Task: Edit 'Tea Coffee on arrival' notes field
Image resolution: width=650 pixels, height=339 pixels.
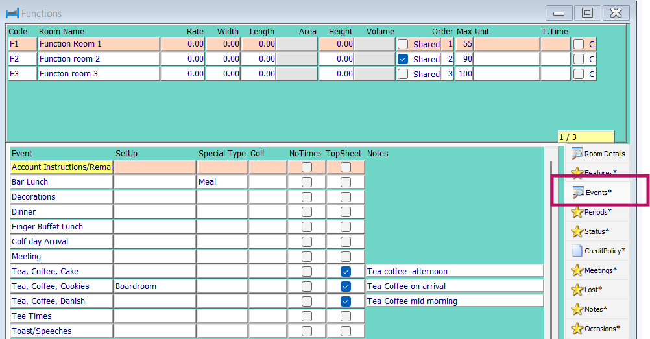Action: tap(455, 286)
